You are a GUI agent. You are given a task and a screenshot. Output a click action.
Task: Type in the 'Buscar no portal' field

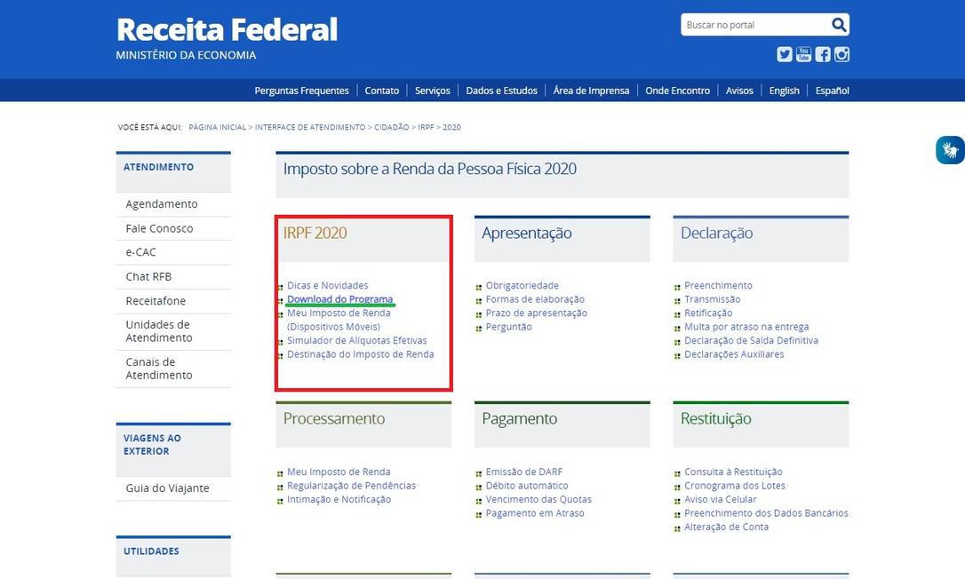754,25
